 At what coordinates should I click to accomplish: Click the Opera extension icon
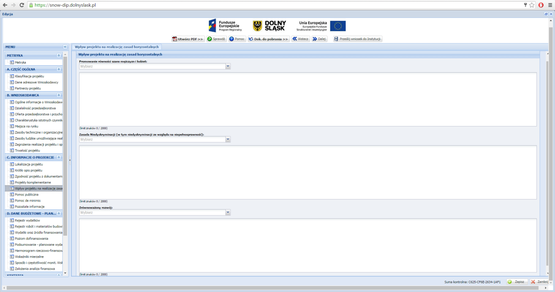(x=541, y=5)
